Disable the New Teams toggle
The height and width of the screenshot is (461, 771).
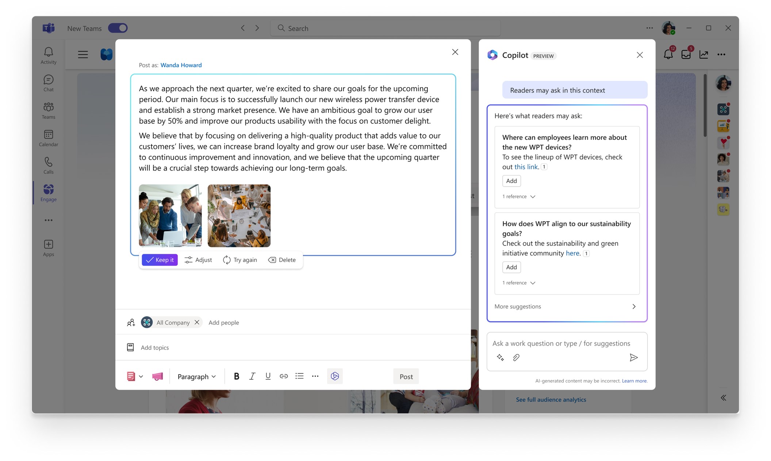click(x=118, y=28)
